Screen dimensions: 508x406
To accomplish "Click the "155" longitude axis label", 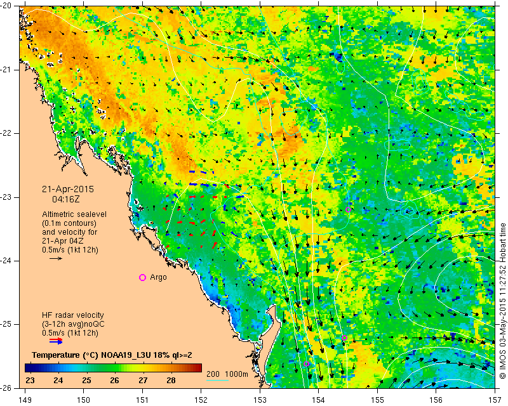I will [x=377, y=400].
